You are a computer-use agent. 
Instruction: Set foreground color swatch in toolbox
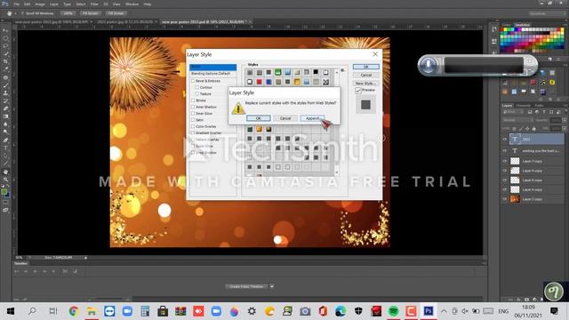(x=4, y=192)
